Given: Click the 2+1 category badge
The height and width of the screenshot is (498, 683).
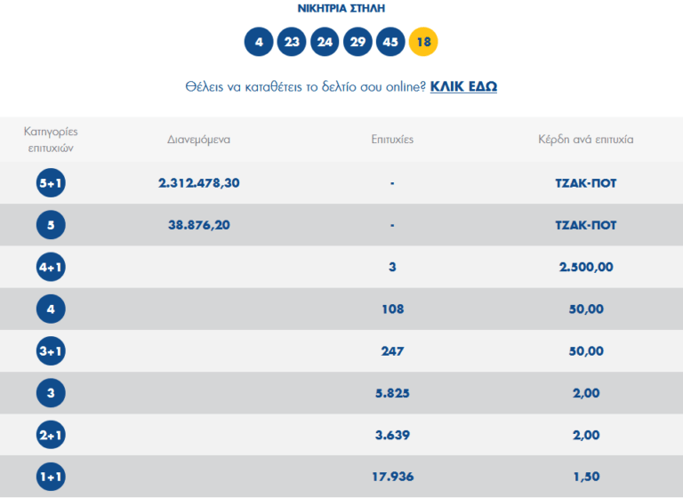Looking at the screenshot, I should [x=51, y=434].
